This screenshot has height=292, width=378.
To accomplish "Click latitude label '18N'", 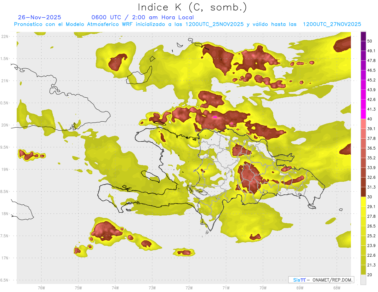I will [5, 214].
